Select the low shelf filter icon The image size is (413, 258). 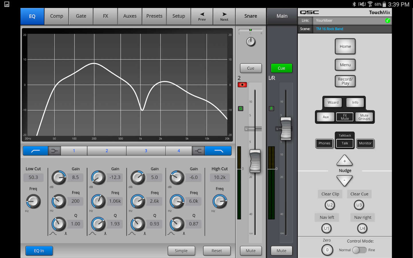point(54,151)
